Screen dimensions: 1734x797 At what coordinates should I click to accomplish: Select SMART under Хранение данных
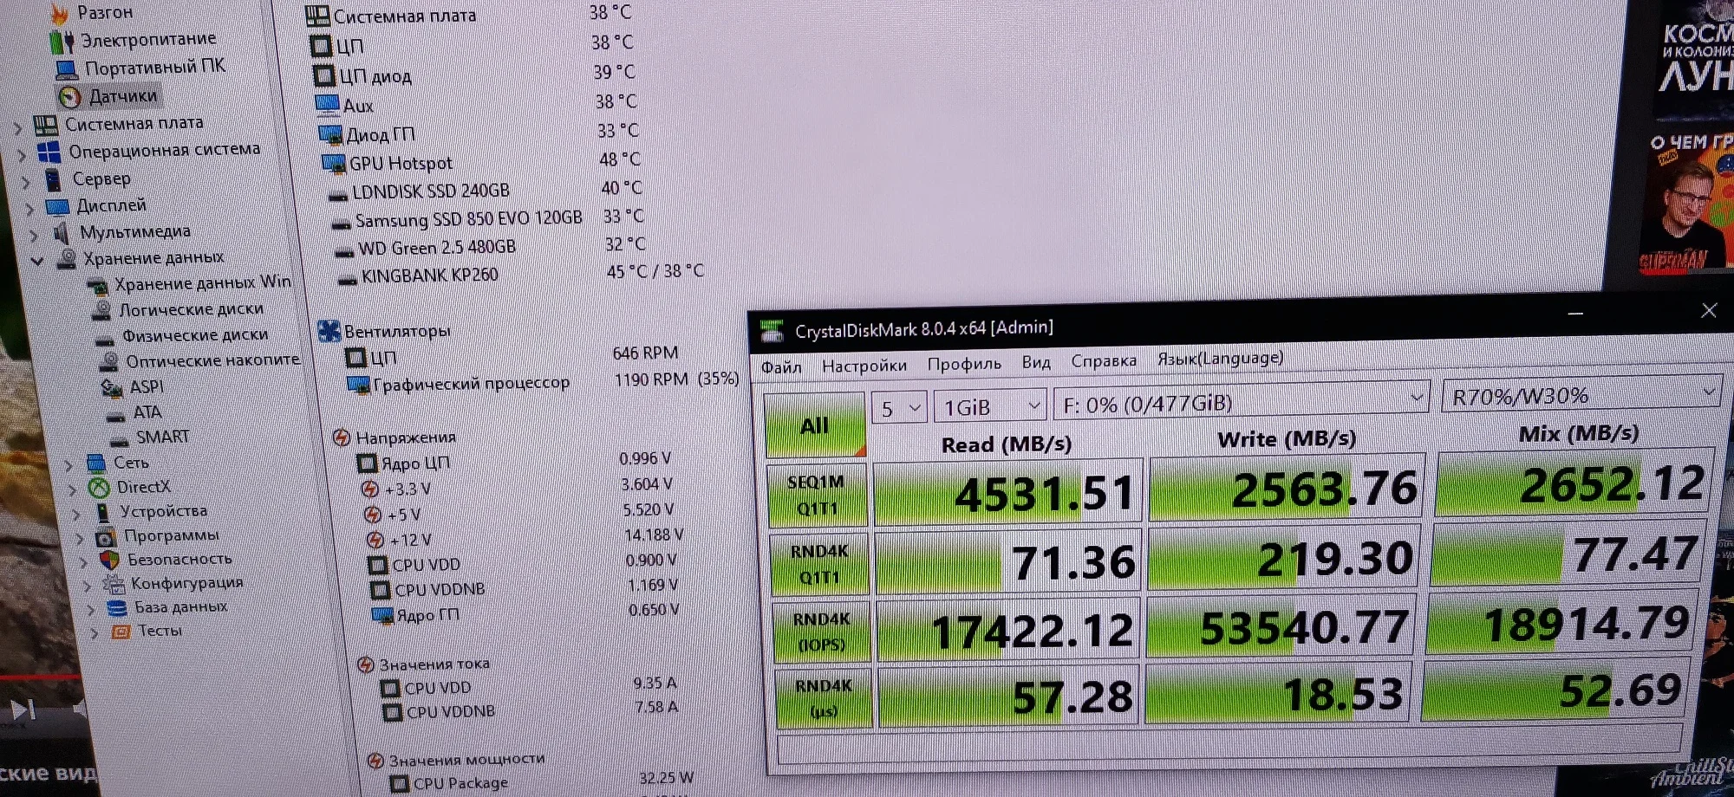(x=162, y=437)
